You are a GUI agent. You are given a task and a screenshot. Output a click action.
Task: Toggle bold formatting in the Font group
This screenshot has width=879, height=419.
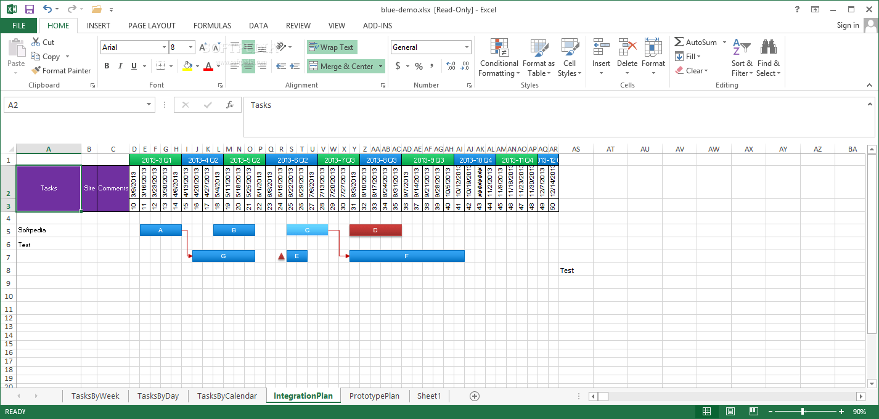click(106, 65)
